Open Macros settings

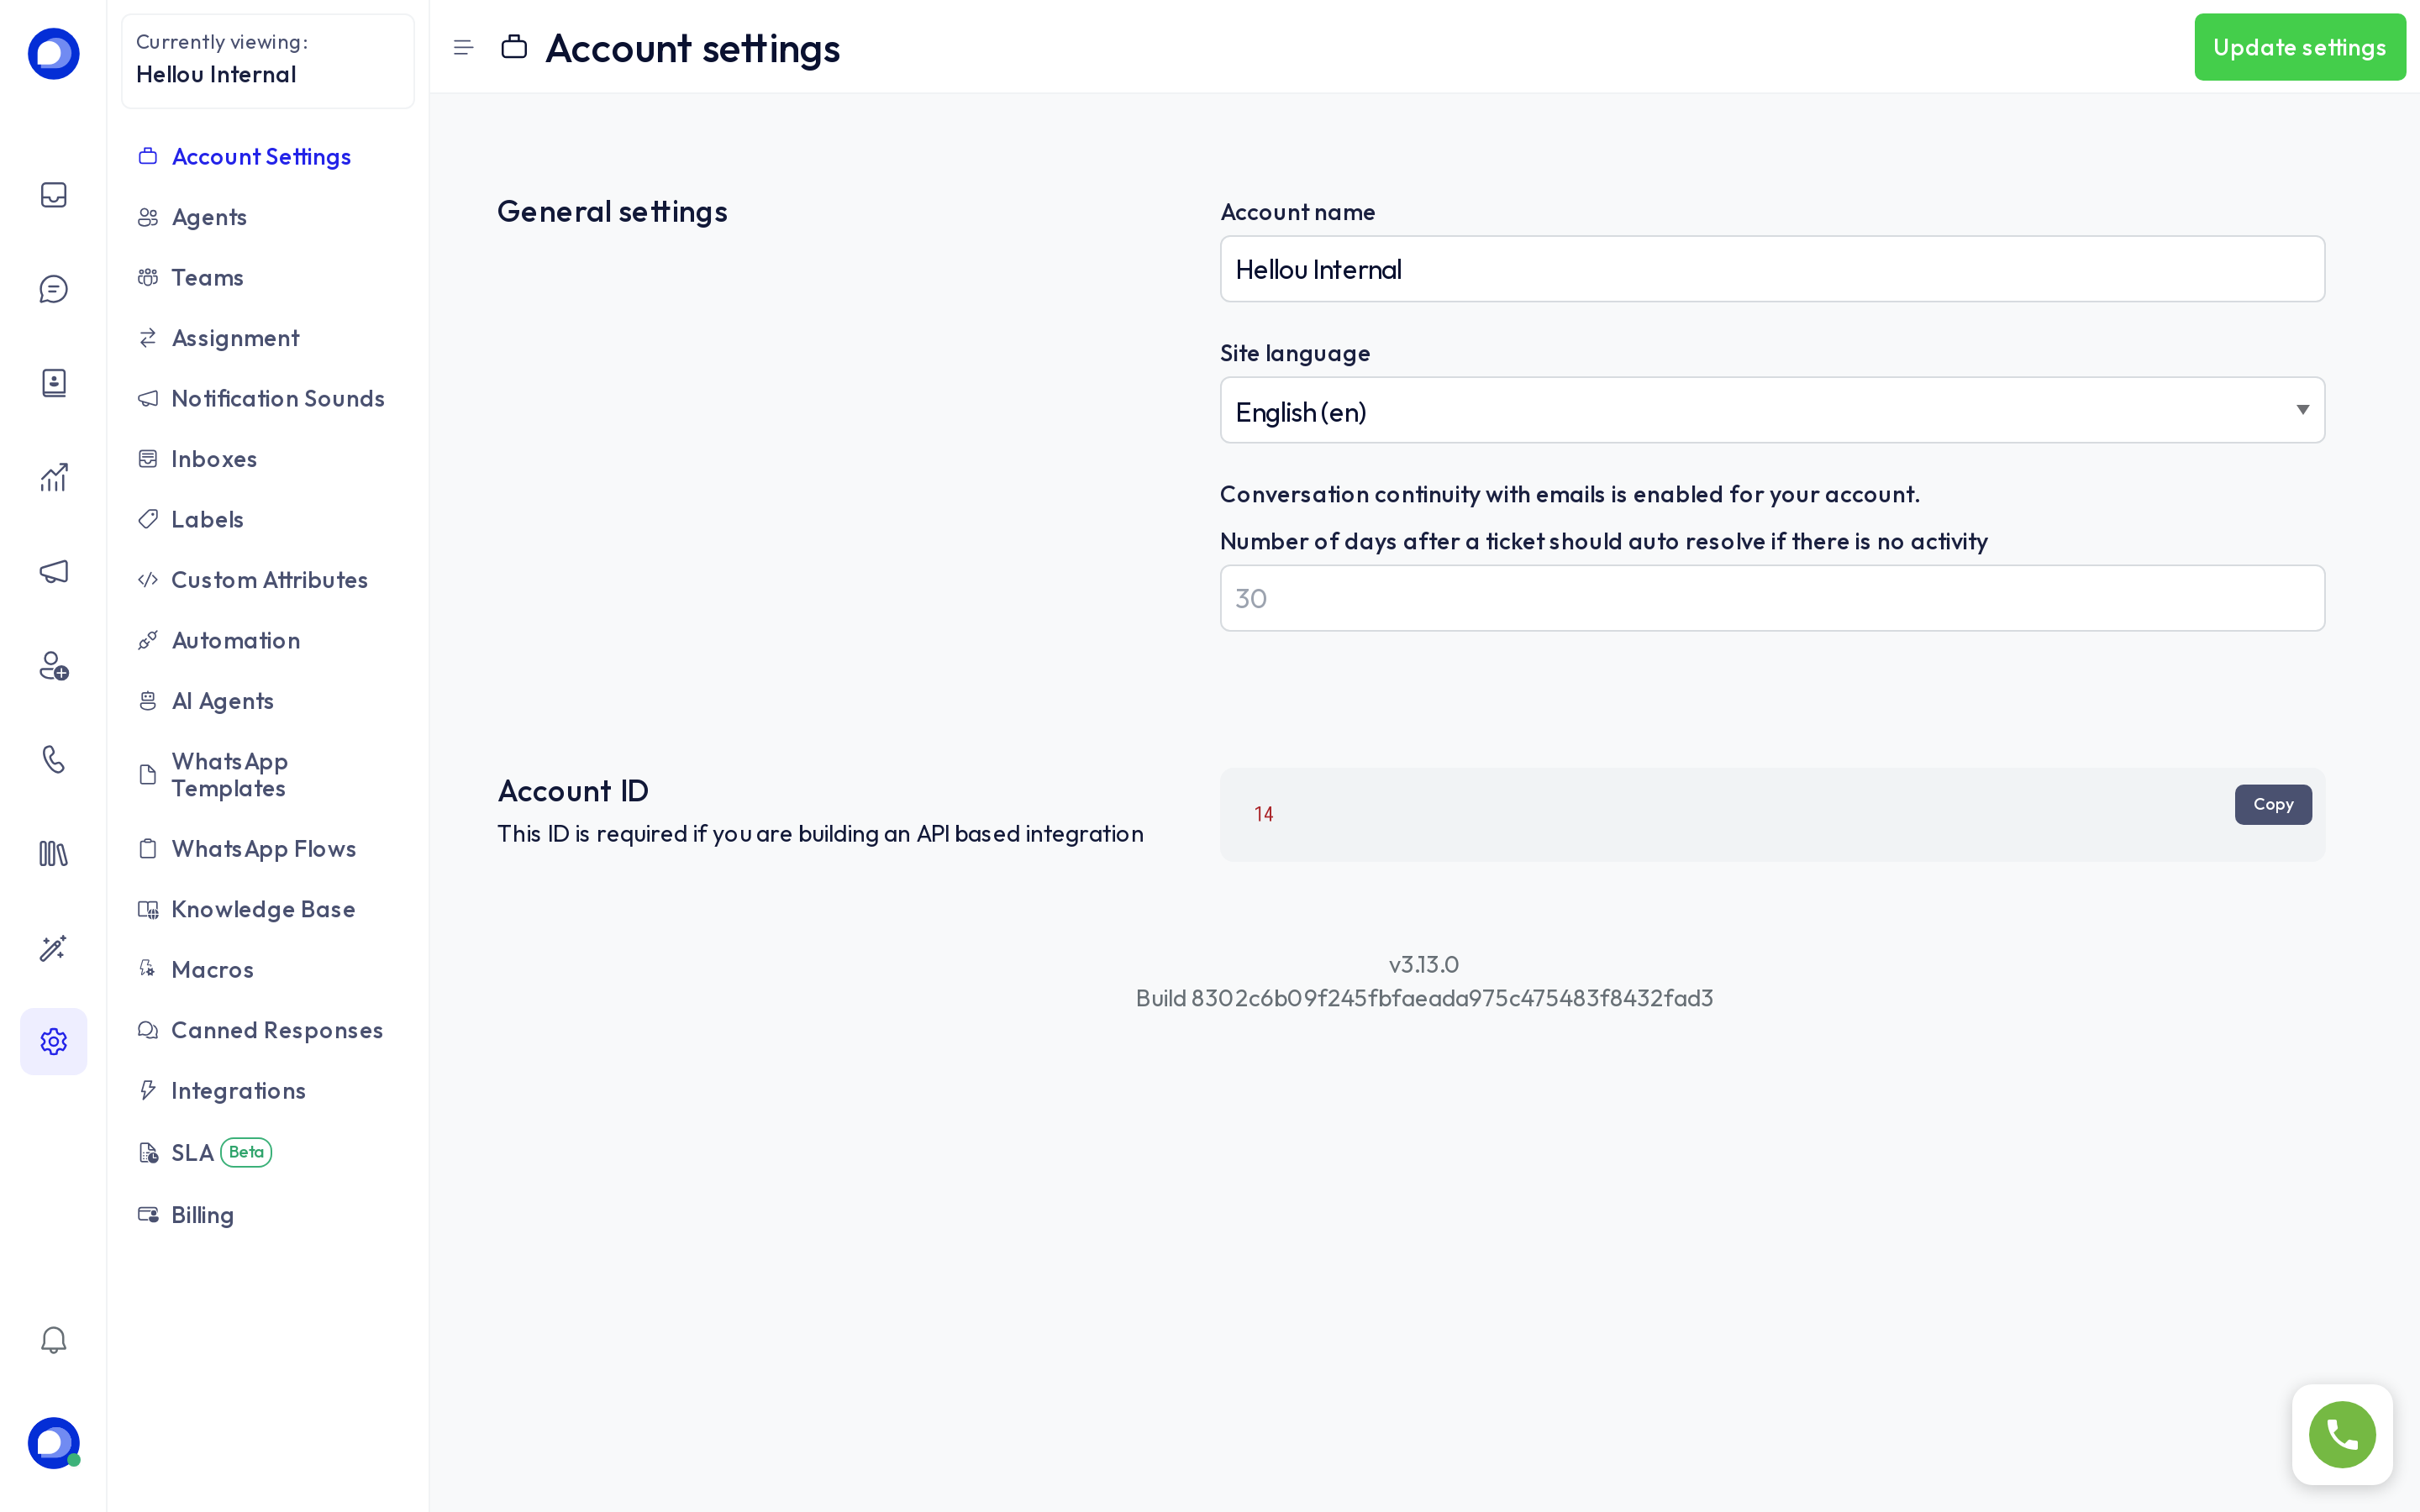pos(212,970)
